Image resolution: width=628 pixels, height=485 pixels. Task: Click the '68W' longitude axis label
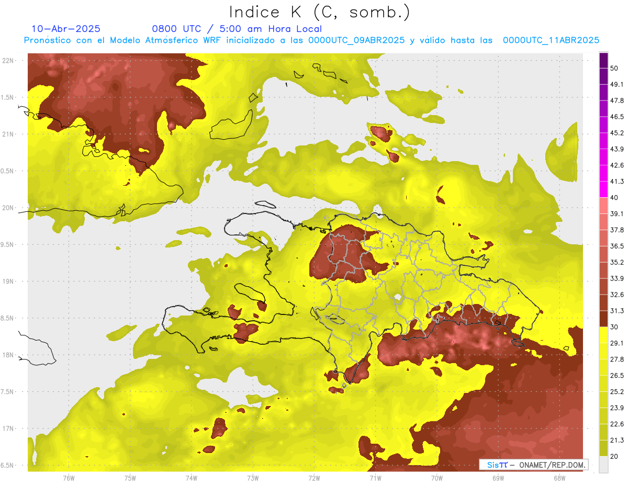point(559,478)
